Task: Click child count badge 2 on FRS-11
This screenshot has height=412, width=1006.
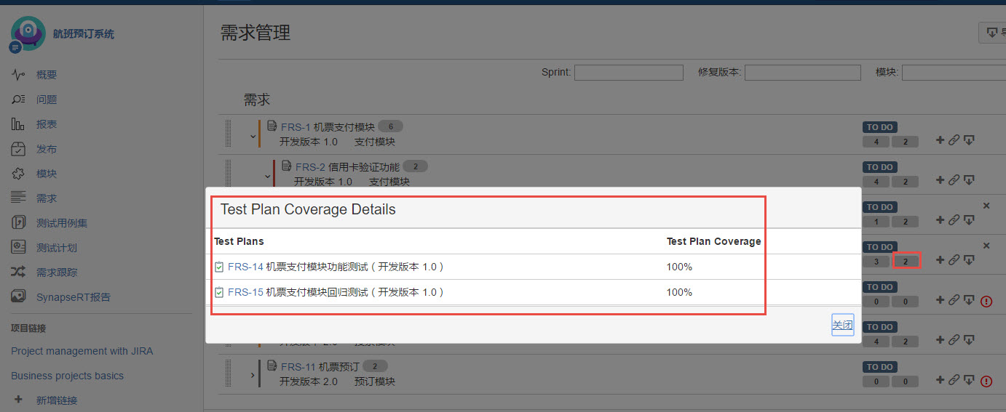Action: [x=375, y=366]
